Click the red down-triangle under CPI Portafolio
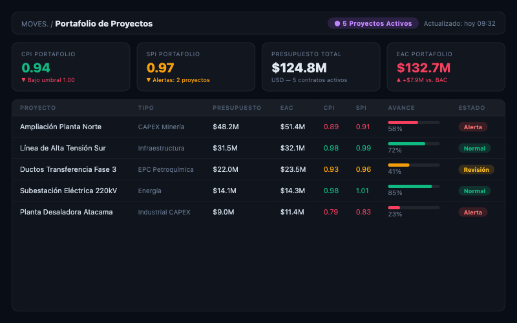 tap(24, 80)
